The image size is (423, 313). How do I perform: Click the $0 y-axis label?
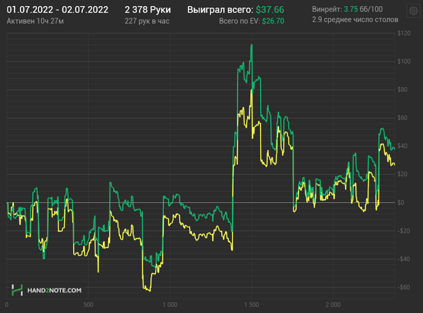[401, 202]
